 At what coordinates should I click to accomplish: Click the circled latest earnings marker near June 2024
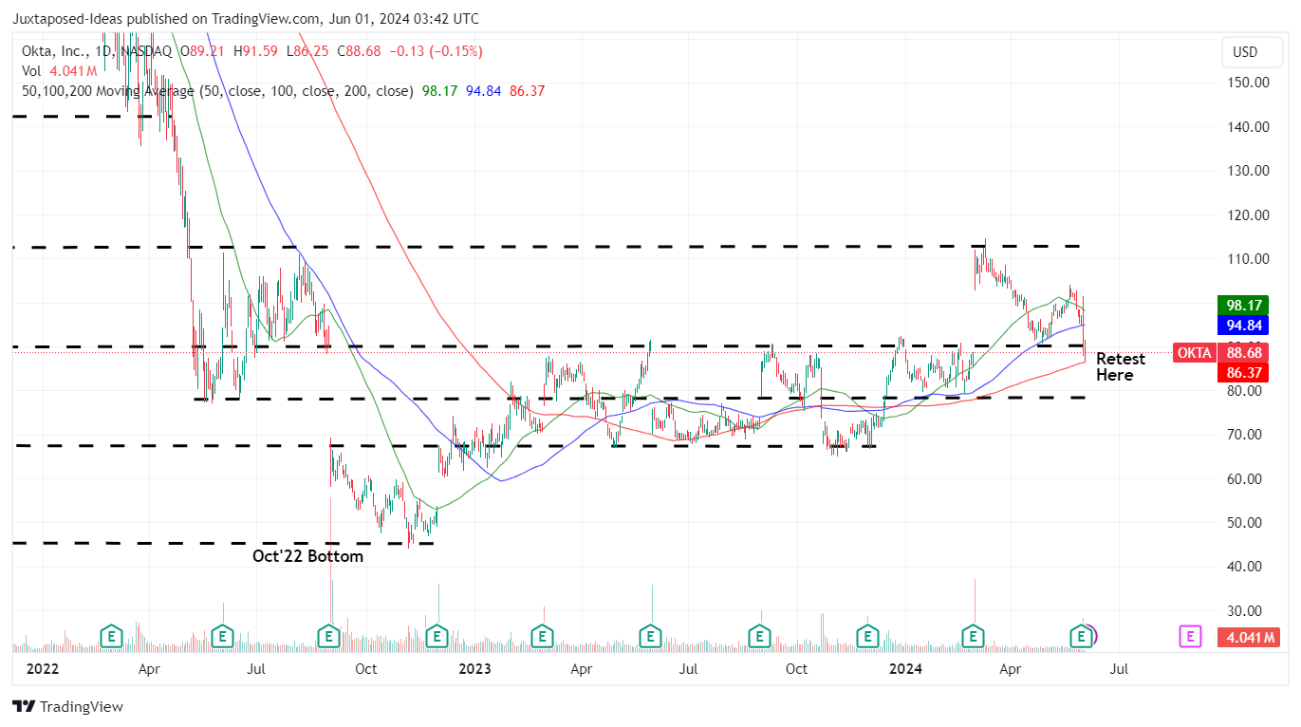click(1081, 637)
